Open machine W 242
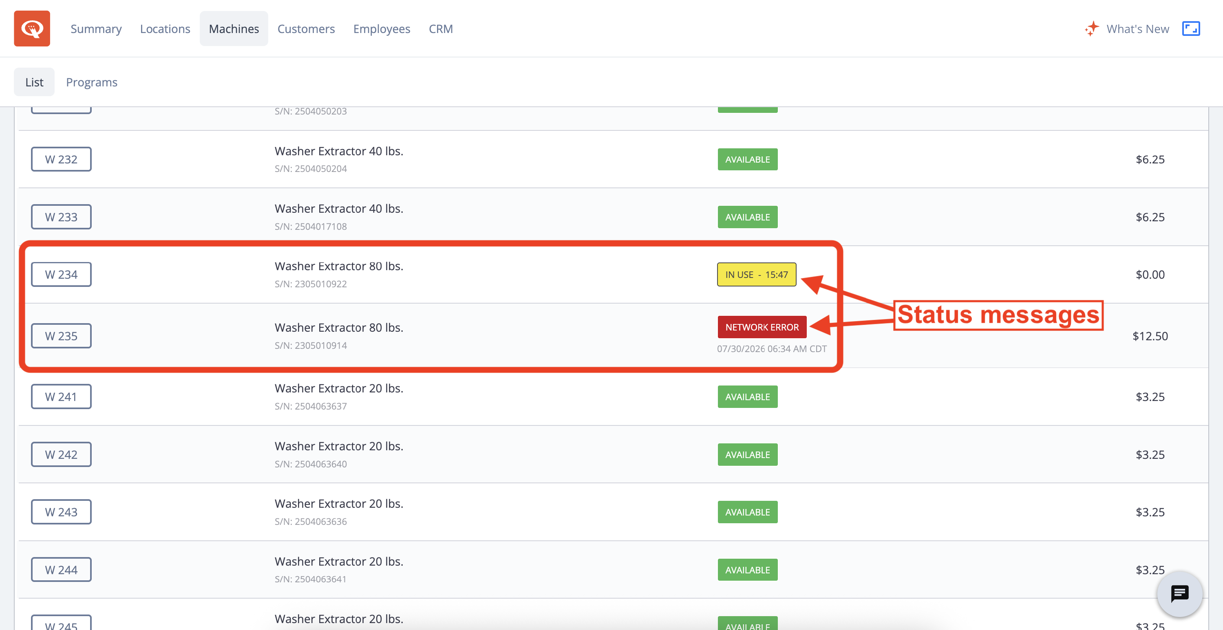The image size is (1223, 630). coord(61,455)
